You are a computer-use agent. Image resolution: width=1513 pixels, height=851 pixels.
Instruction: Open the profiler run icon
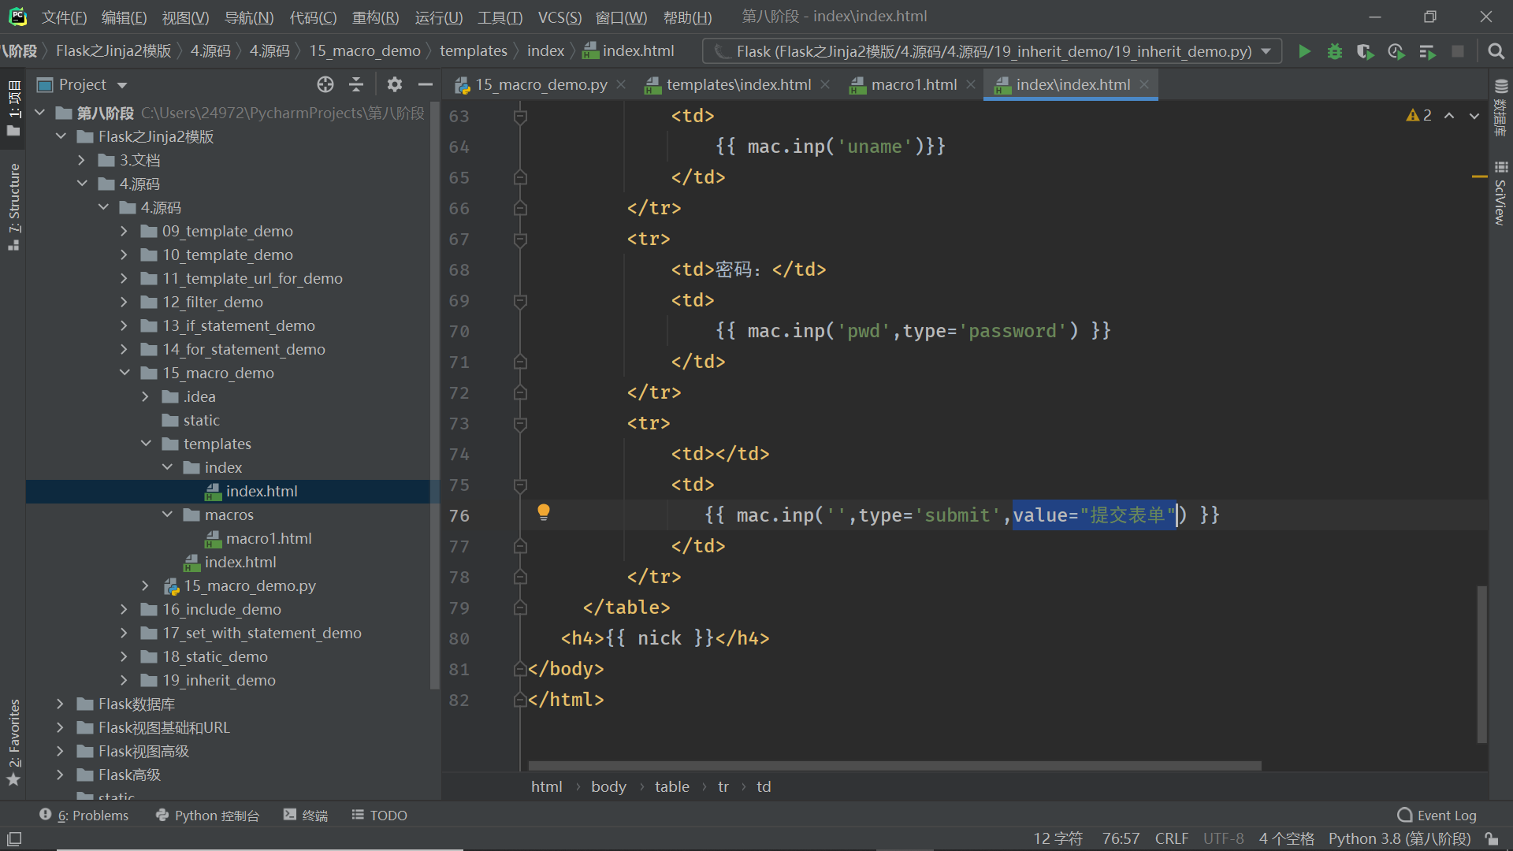[1396, 51]
